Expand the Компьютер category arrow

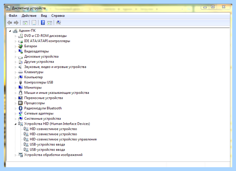click(15, 78)
